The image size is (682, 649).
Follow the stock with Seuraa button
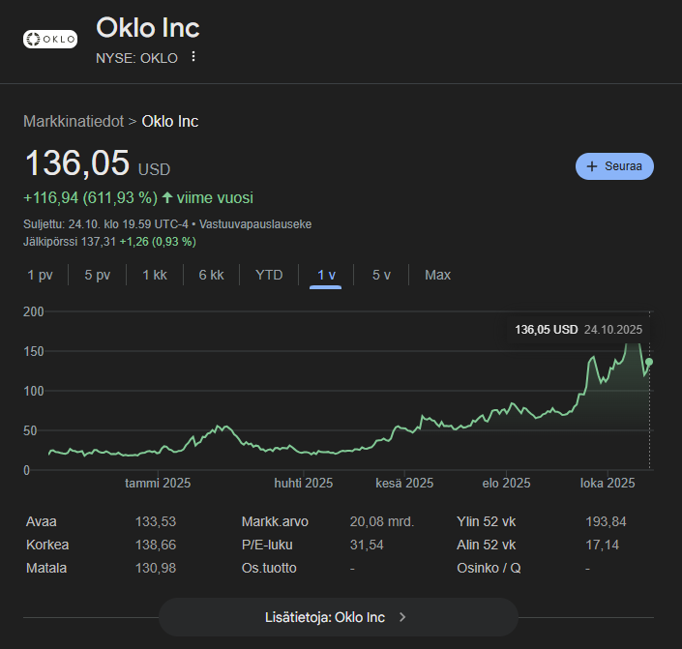coord(614,166)
